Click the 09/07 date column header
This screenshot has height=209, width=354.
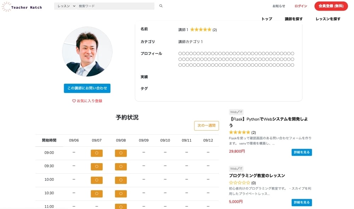[x=97, y=140]
